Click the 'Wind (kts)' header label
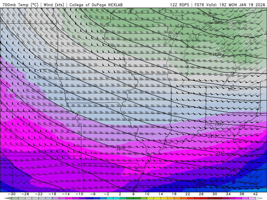This screenshot has height=200, width=267. click(54, 5)
